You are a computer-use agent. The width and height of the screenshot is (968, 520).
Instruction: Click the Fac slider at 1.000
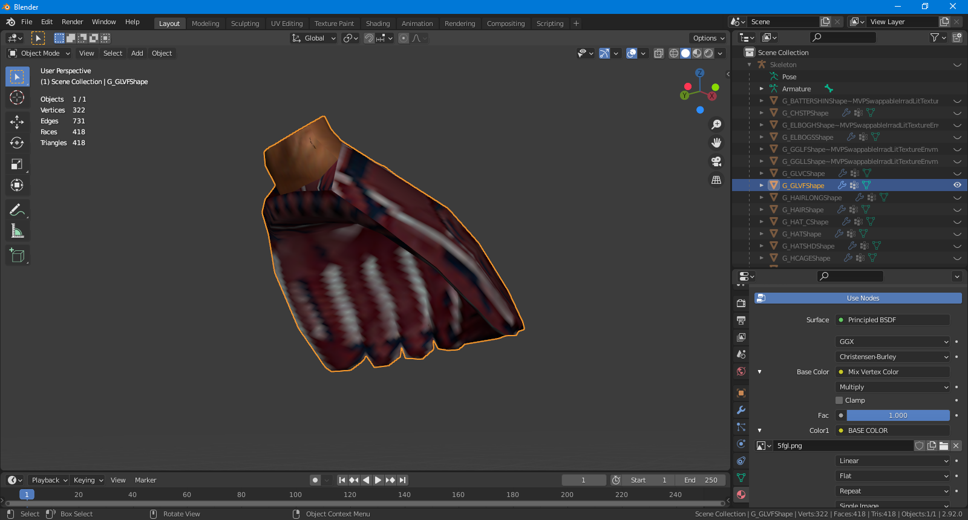point(898,415)
